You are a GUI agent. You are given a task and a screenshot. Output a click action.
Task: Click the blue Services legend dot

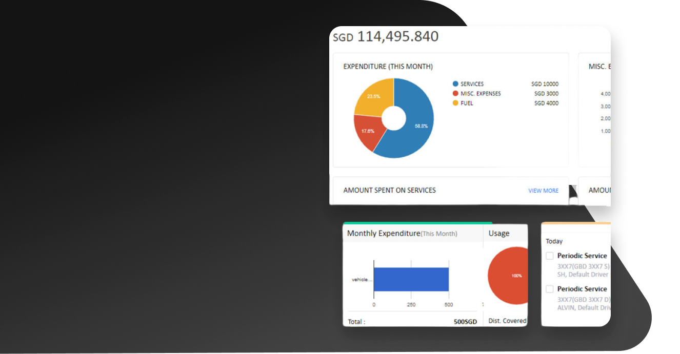point(455,84)
